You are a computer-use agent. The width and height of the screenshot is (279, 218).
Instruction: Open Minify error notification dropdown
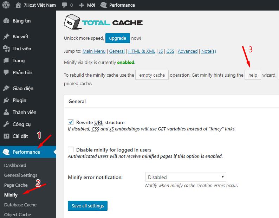pyautogui.click(x=186, y=177)
